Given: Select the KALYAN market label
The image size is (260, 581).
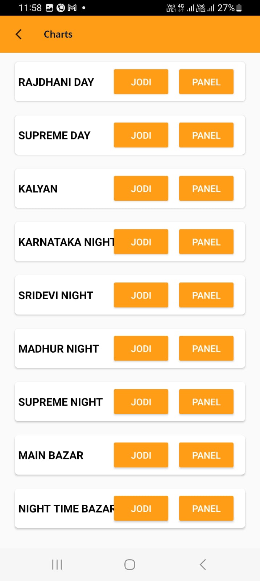Looking at the screenshot, I should (x=38, y=189).
